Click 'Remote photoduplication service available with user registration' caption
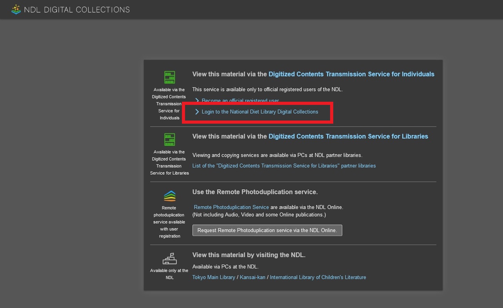The width and height of the screenshot is (503, 308). pyautogui.click(x=169, y=222)
